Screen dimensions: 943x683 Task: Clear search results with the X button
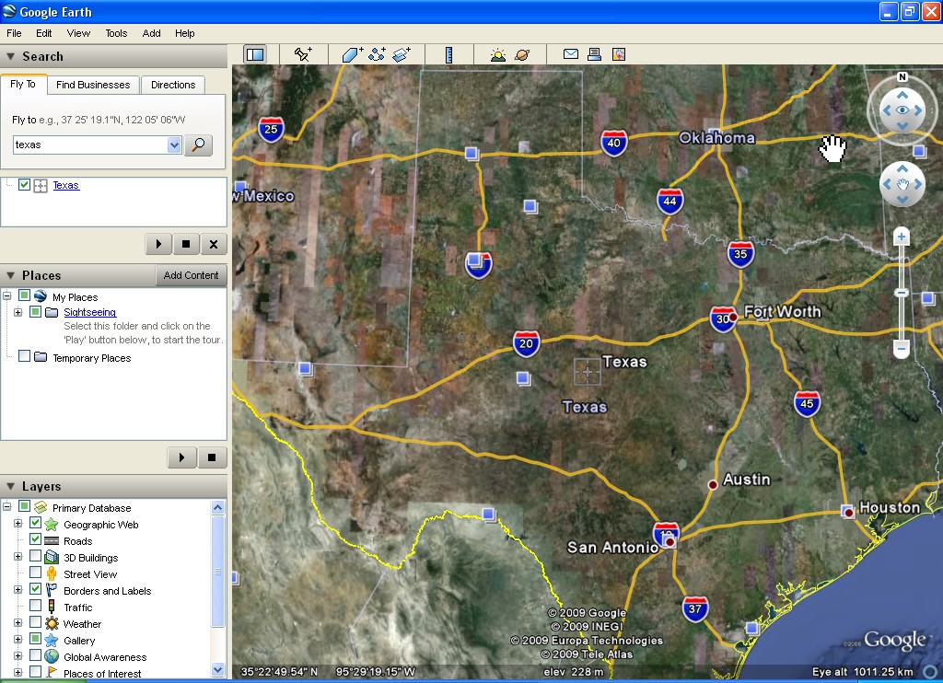coord(214,244)
